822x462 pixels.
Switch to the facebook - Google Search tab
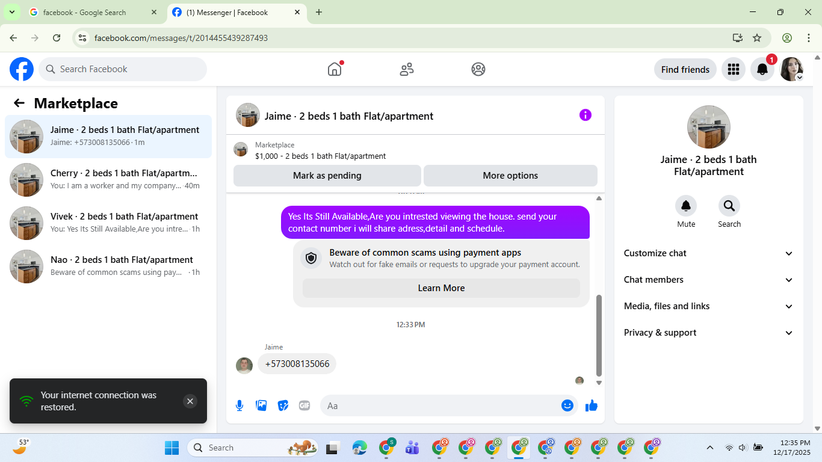(93, 12)
